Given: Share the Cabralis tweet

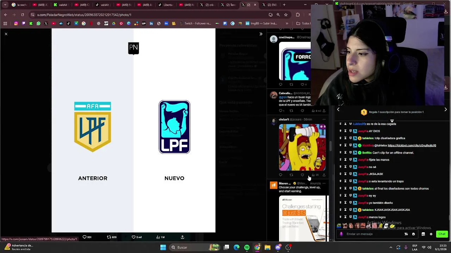Looking at the screenshot, I should [324, 111].
